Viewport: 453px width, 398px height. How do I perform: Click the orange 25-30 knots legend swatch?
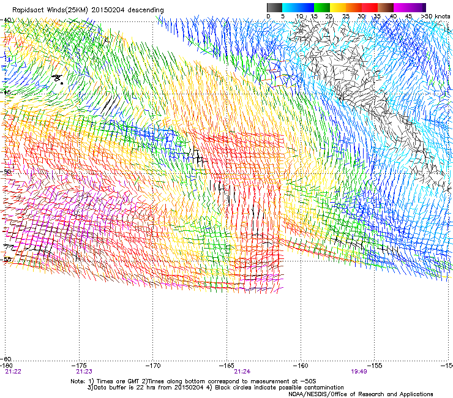(354, 7)
